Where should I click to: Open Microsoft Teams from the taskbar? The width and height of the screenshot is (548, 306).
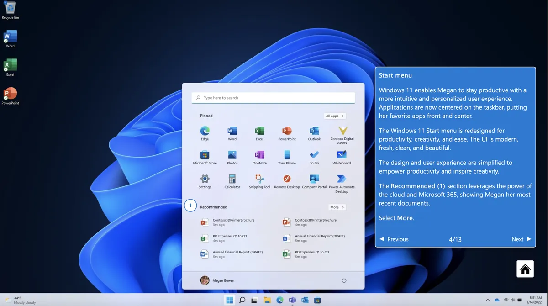coord(292,300)
